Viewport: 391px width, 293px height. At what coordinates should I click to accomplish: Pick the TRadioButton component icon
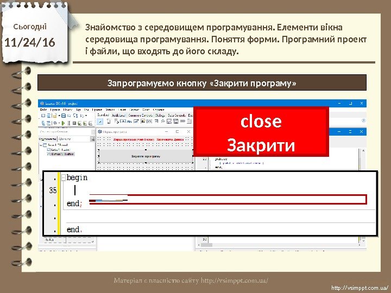tap(162, 122)
